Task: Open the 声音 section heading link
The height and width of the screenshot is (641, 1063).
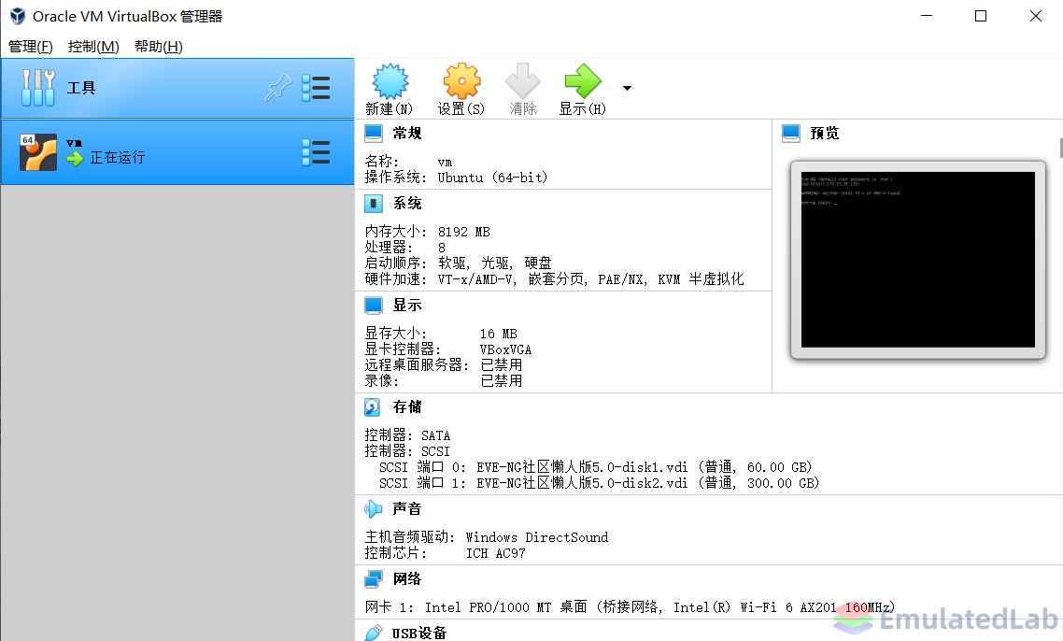Action: click(407, 508)
